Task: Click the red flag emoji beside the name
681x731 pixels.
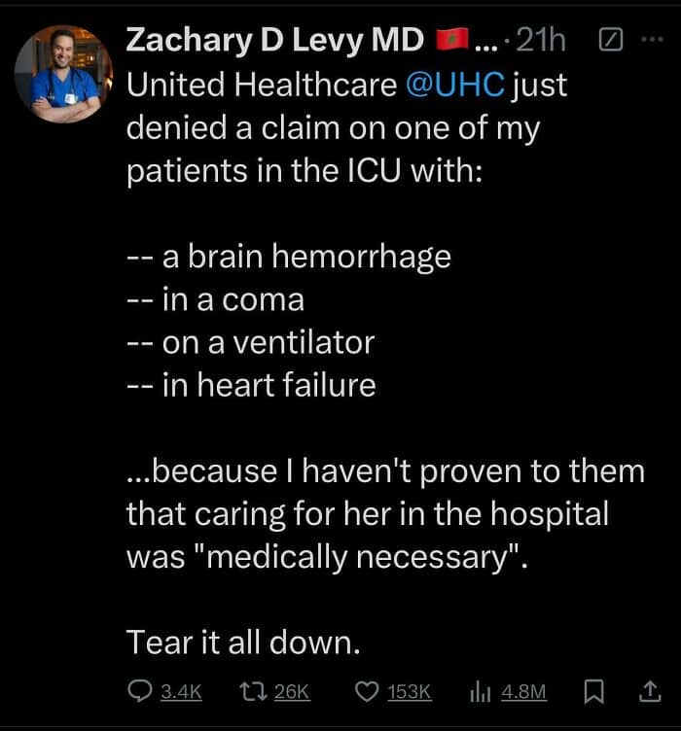Action: [x=452, y=40]
